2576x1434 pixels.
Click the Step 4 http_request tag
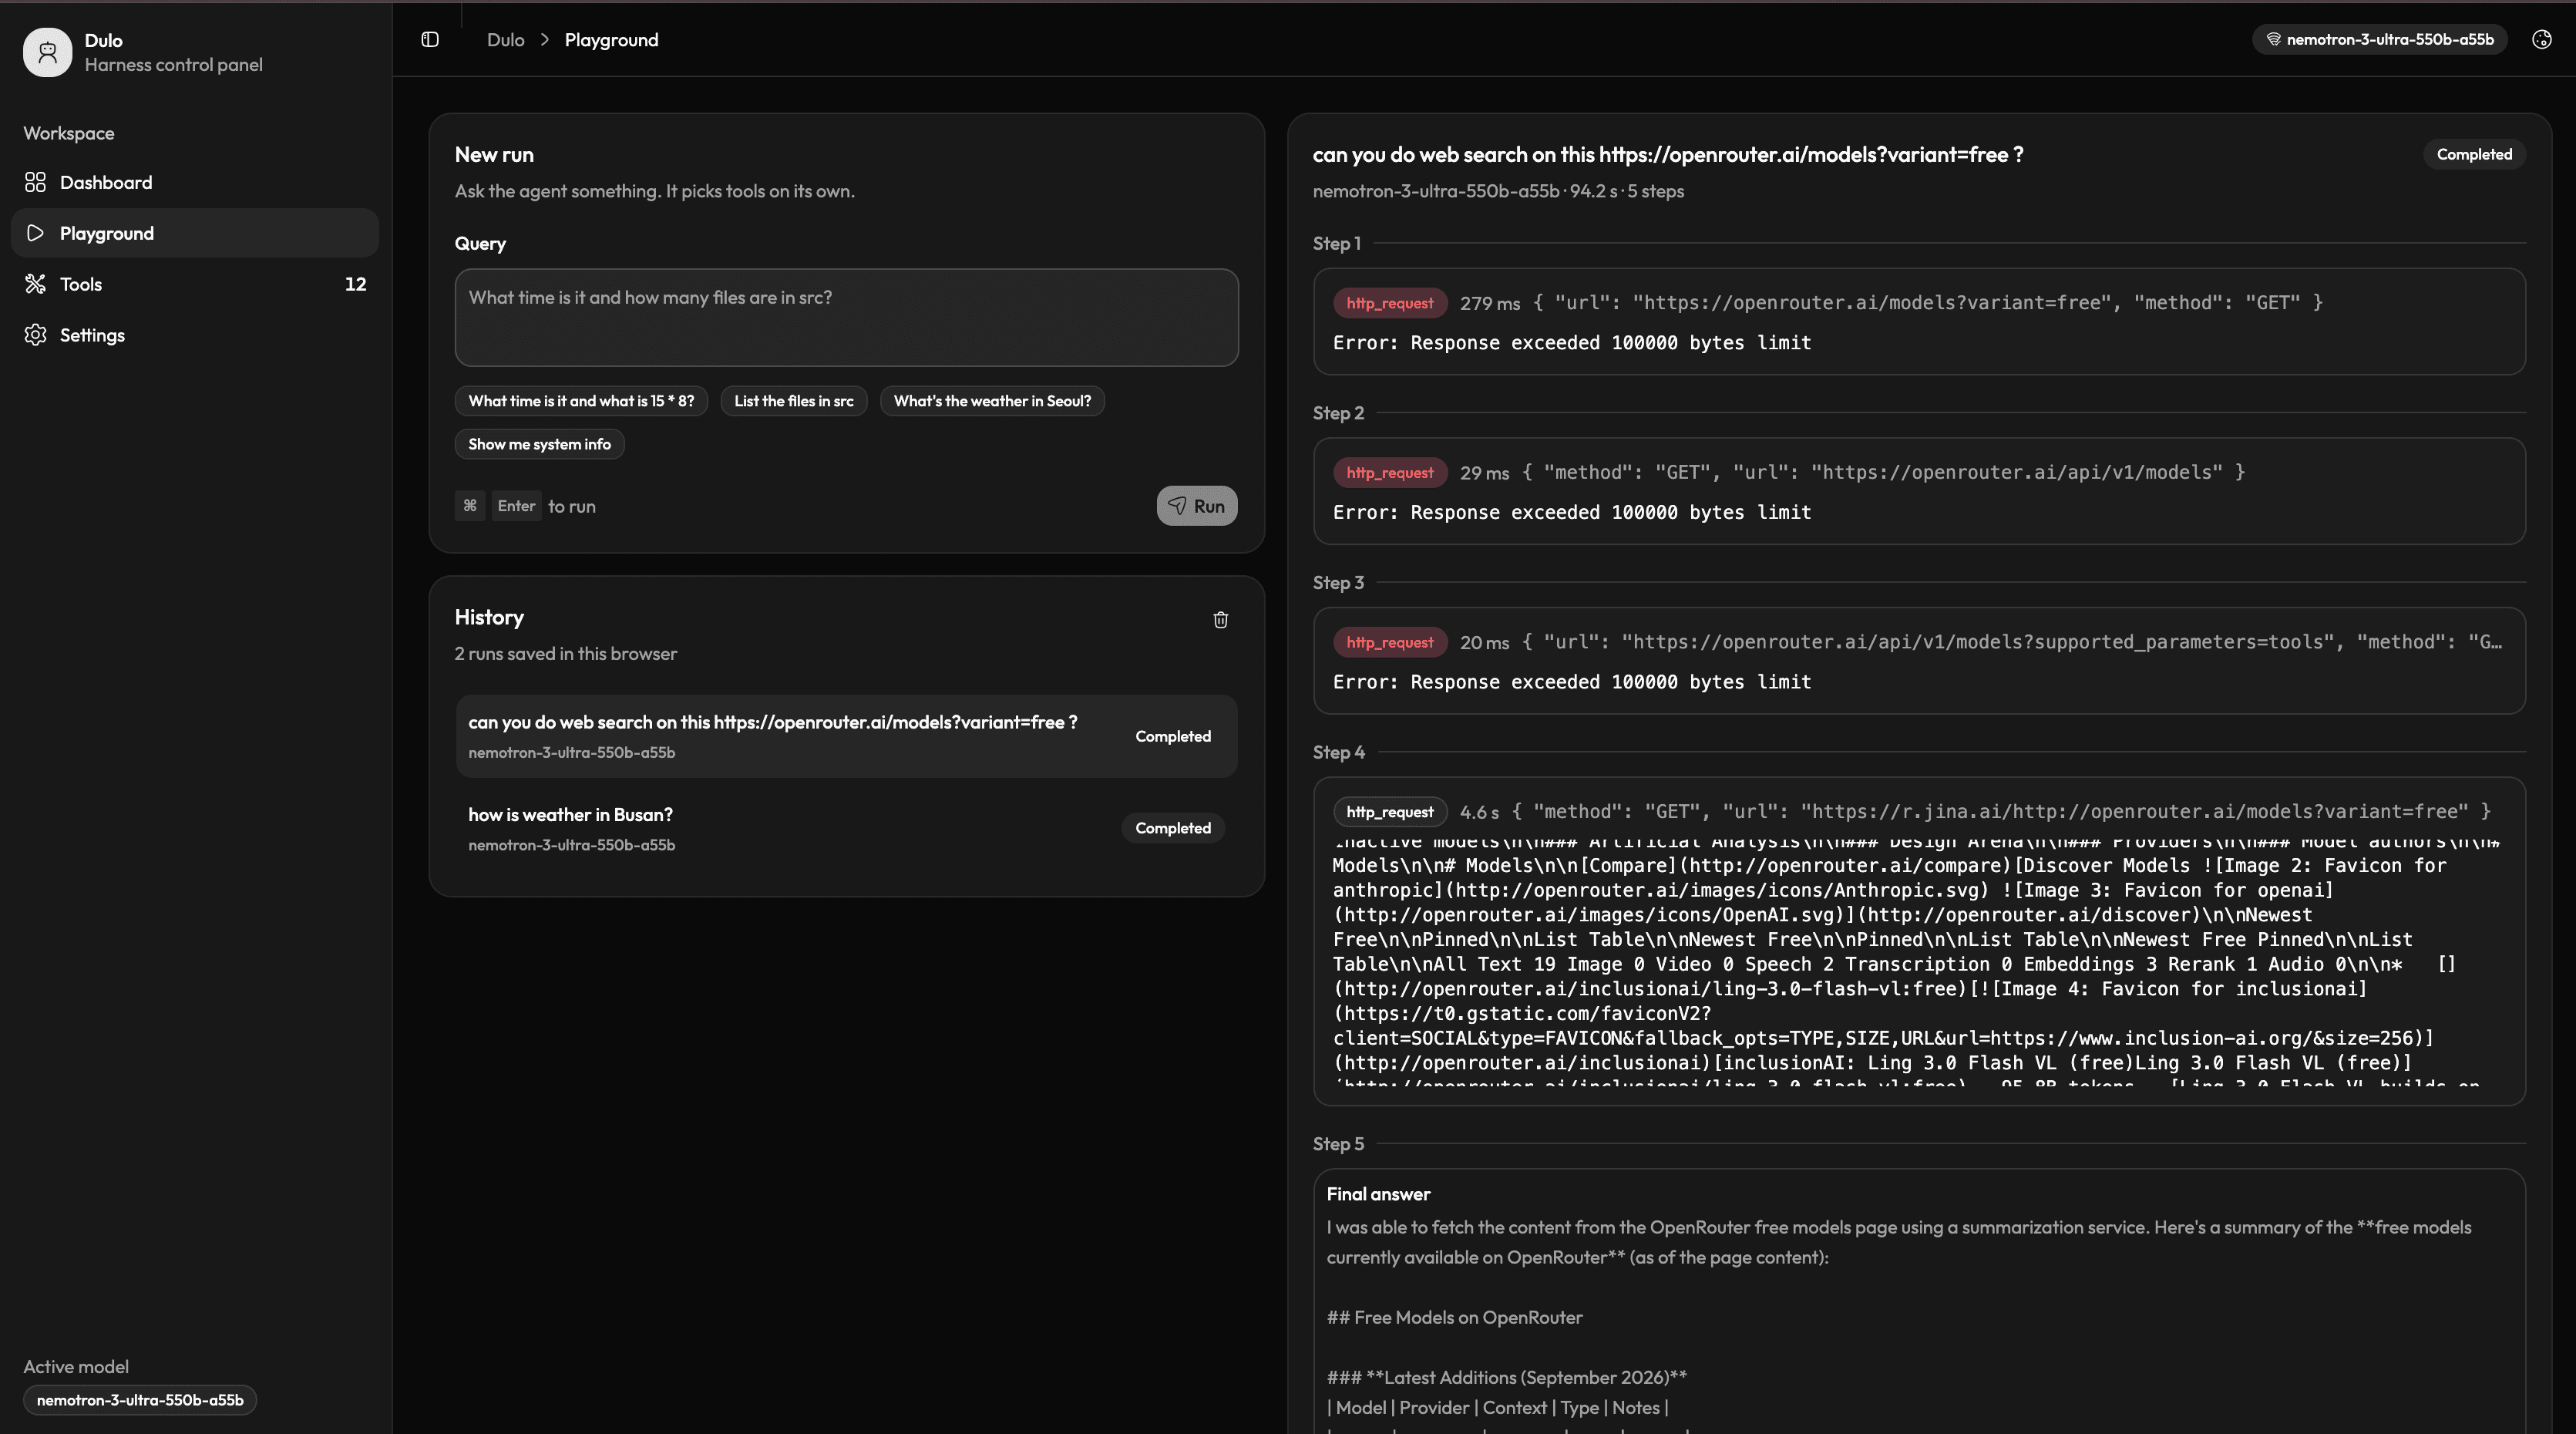(1389, 812)
